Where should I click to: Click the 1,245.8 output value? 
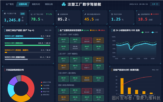click(12, 20)
